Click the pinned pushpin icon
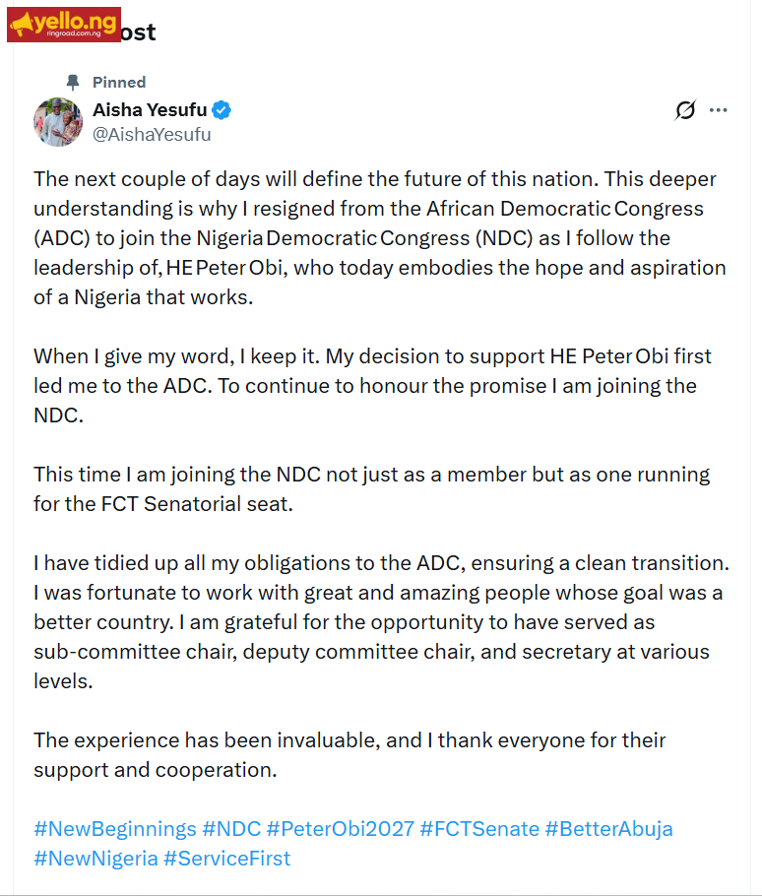Image resolution: width=762 pixels, height=896 pixels. click(x=73, y=83)
